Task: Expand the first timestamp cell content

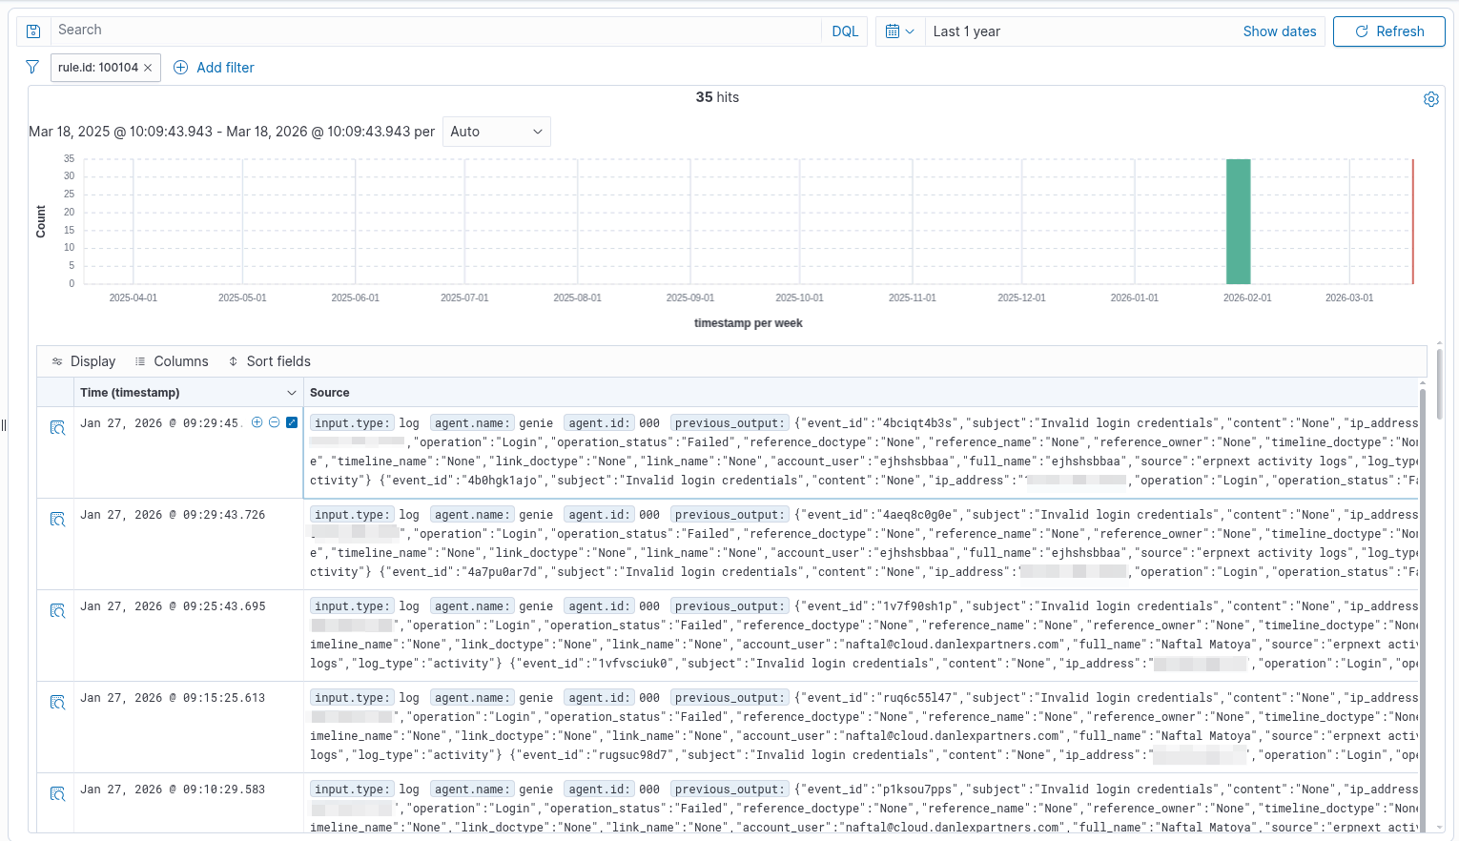Action: pos(292,422)
